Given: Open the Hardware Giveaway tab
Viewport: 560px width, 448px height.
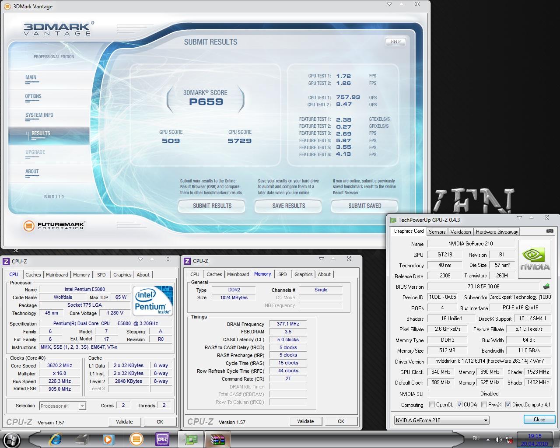Looking at the screenshot, I should pos(497,232).
